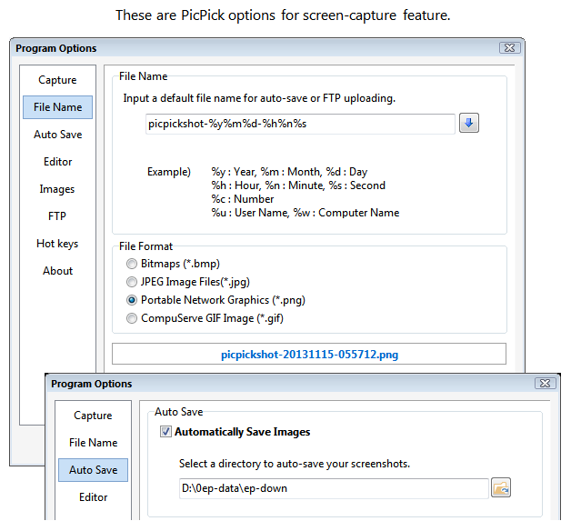This screenshot has height=531, width=571.
Task: Open Editor section in back window
Action: 57,162
